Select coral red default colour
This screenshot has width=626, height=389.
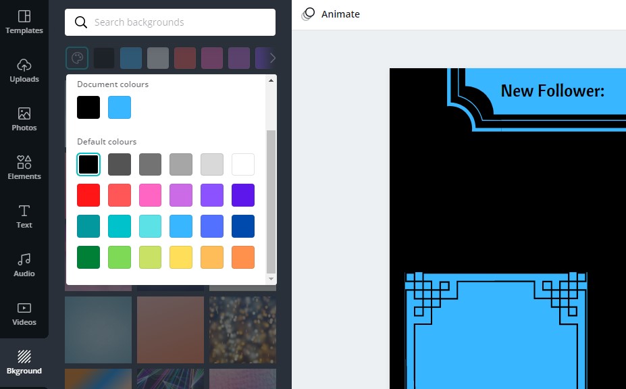(120, 195)
